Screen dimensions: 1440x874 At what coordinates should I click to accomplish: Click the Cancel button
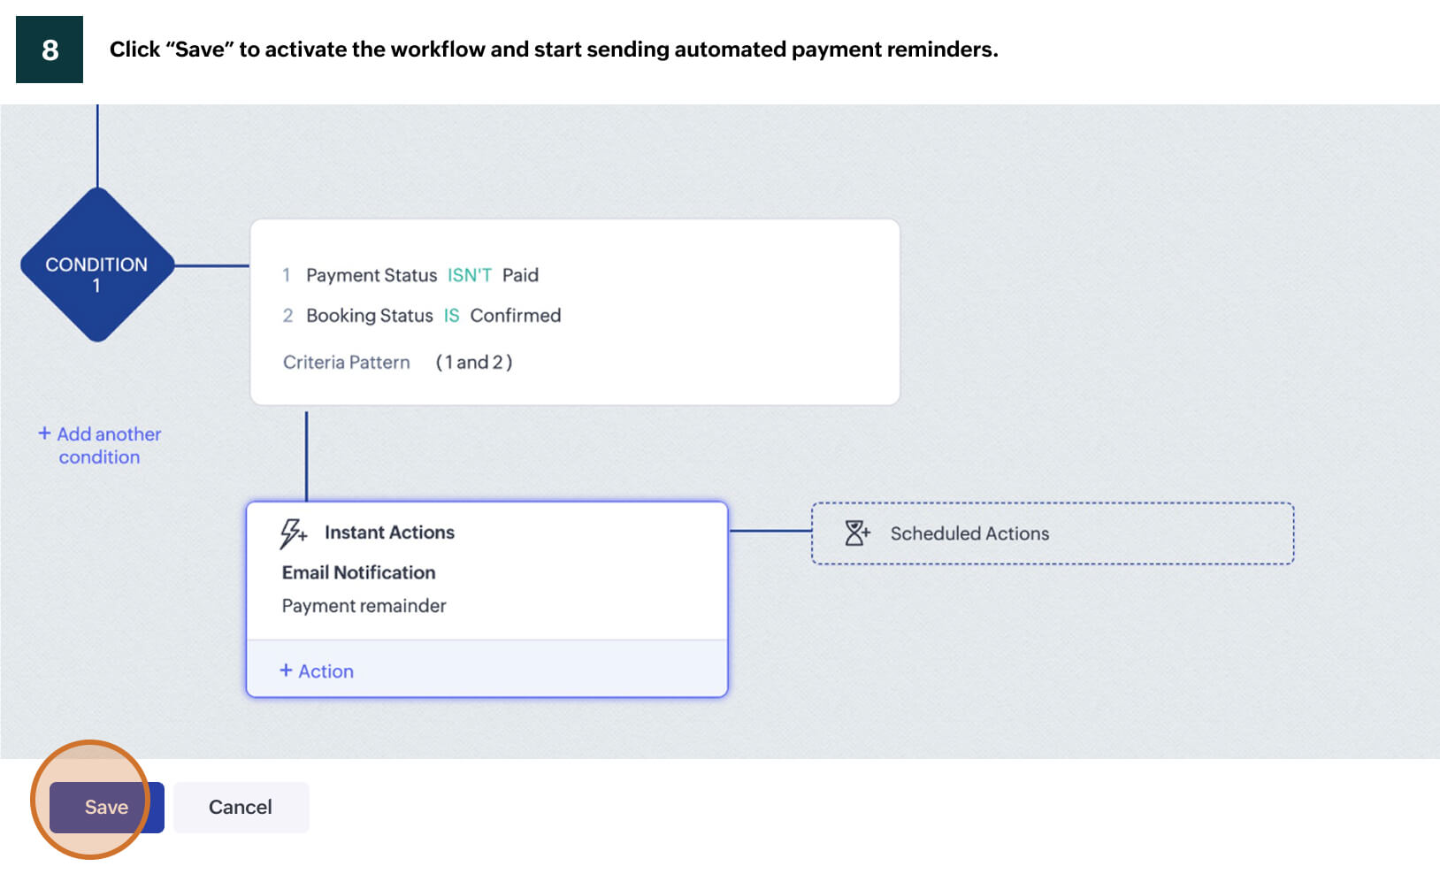(241, 806)
